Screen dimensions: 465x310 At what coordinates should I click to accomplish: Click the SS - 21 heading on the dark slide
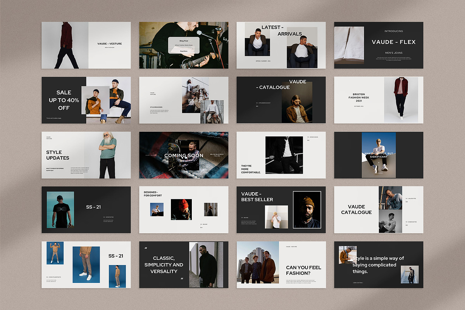[x=93, y=207]
